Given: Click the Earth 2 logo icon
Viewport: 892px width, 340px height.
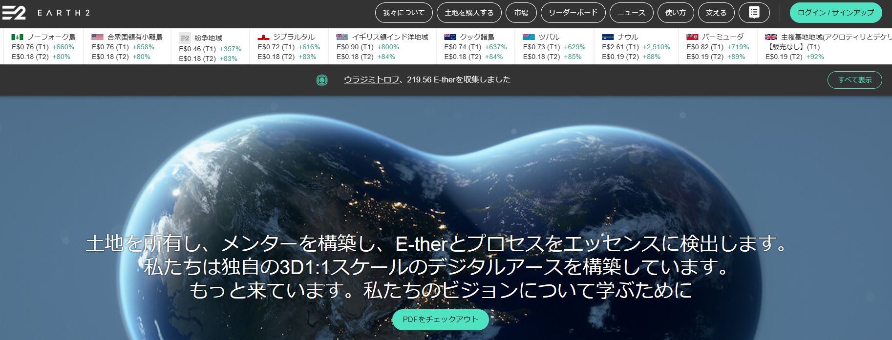Looking at the screenshot, I should pos(14,13).
